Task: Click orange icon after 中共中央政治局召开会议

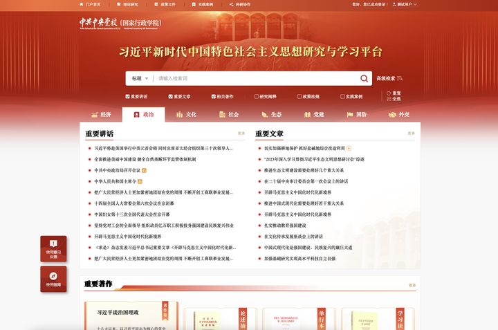Action: 144,171
